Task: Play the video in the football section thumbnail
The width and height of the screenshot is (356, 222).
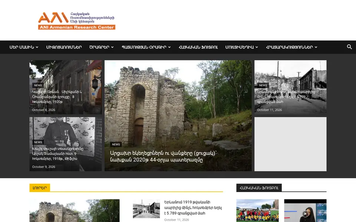Action: tap(305, 213)
